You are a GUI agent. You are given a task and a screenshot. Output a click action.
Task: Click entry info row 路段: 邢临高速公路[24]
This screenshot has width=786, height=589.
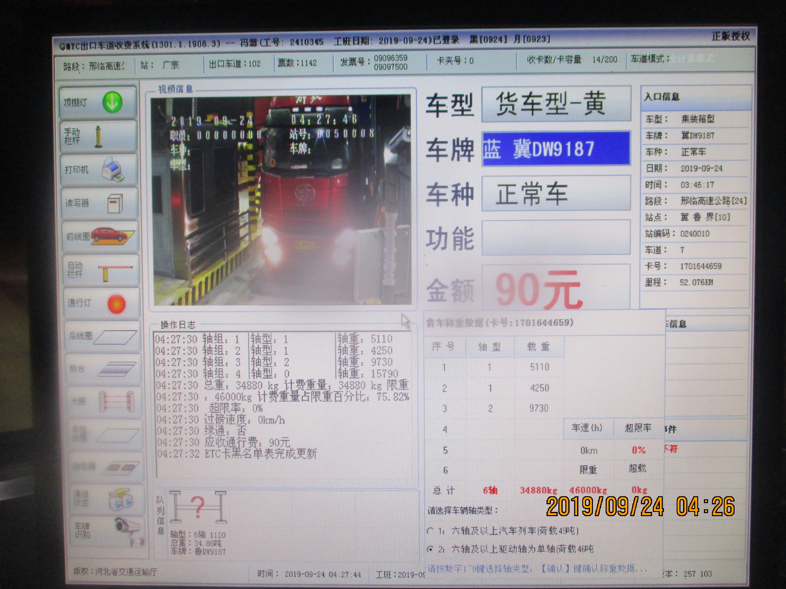coord(695,201)
